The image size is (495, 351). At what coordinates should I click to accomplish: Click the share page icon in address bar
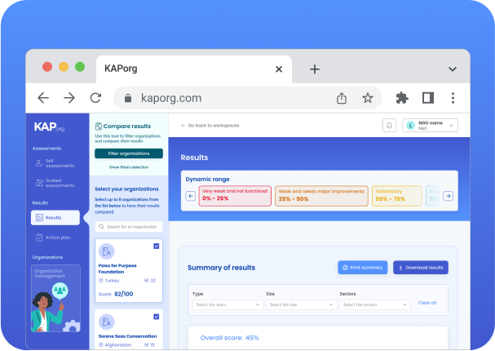pos(342,98)
